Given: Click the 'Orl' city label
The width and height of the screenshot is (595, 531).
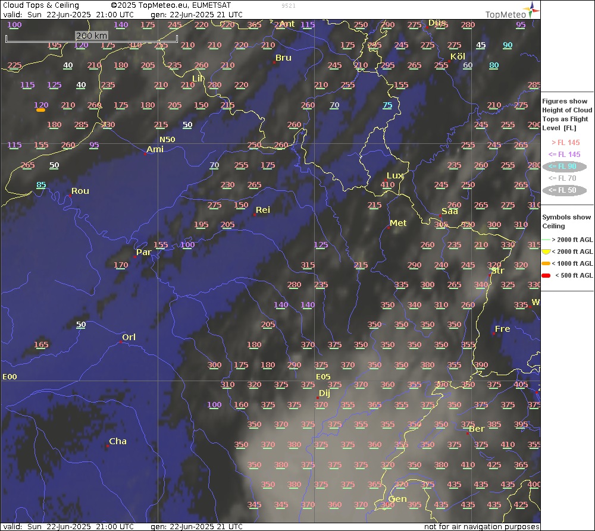Looking at the screenshot, I should click(x=129, y=337).
